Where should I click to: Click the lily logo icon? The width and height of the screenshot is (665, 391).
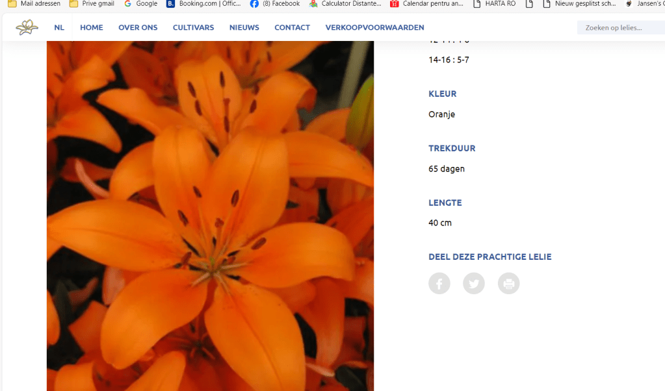(x=27, y=27)
